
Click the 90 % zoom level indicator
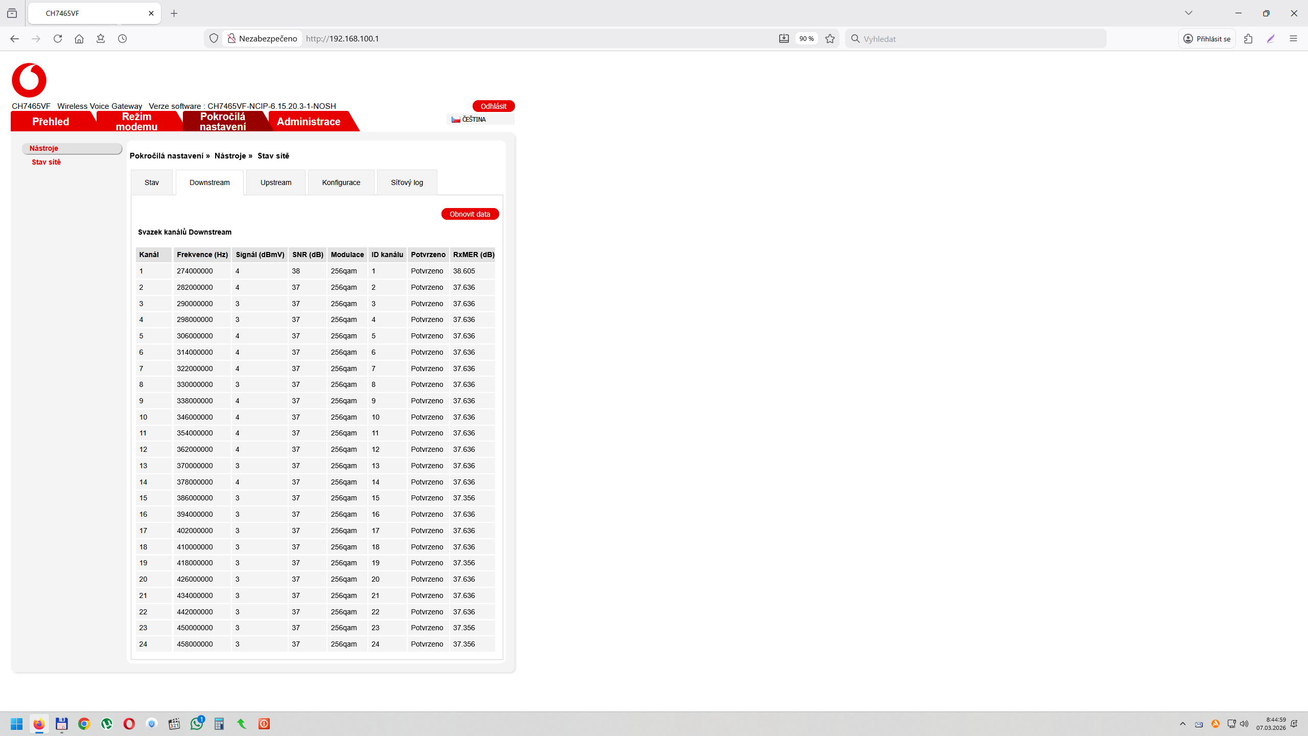click(806, 38)
